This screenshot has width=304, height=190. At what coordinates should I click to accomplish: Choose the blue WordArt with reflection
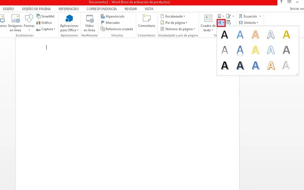(x=240, y=51)
